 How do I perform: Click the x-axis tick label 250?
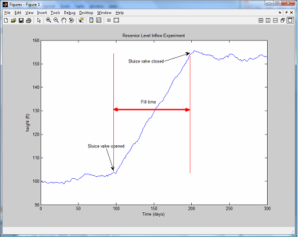click(229, 208)
